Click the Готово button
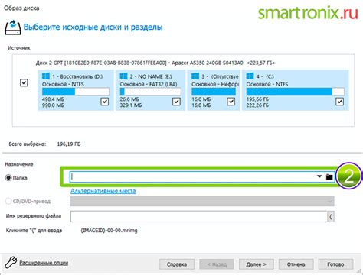Screen dimensions: 363x275 coord(335,264)
